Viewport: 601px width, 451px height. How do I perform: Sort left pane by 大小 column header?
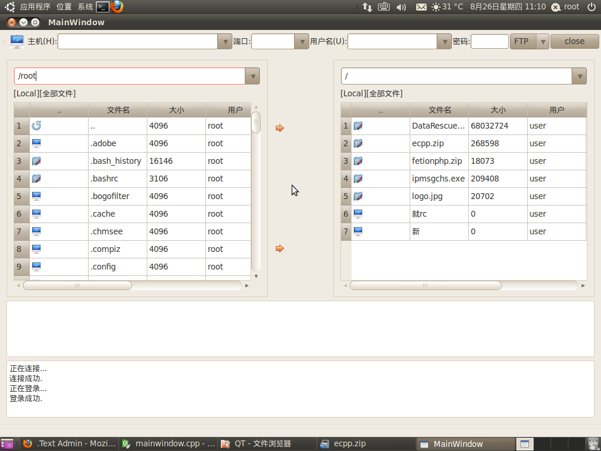click(176, 110)
